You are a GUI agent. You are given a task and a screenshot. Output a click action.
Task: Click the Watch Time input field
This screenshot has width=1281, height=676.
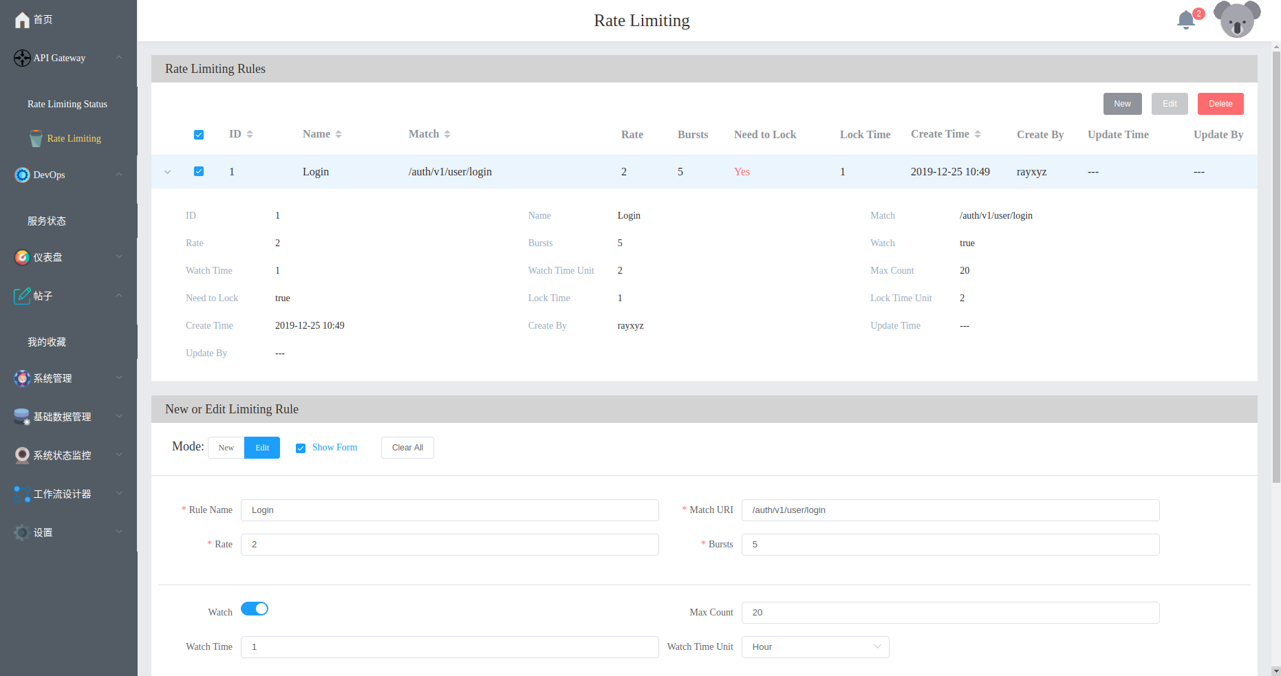click(450, 647)
